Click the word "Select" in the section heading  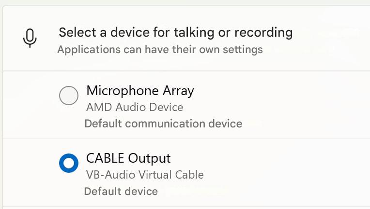[x=76, y=33]
